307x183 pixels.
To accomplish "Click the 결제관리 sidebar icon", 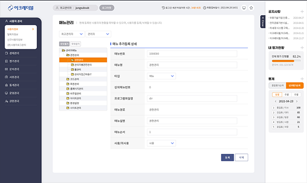I will coord(7,53).
